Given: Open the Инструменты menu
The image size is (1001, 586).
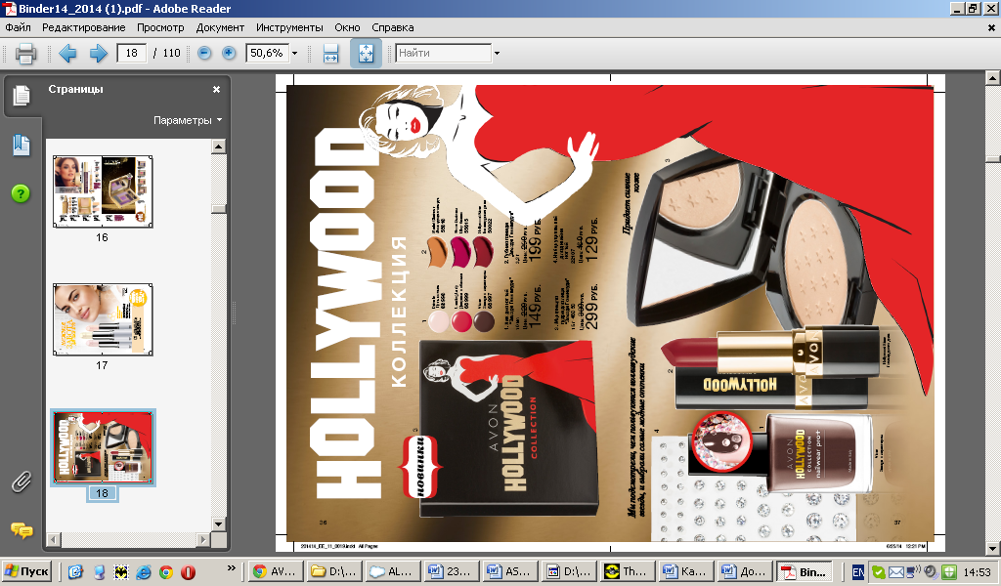Looking at the screenshot, I should coord(289,27).
